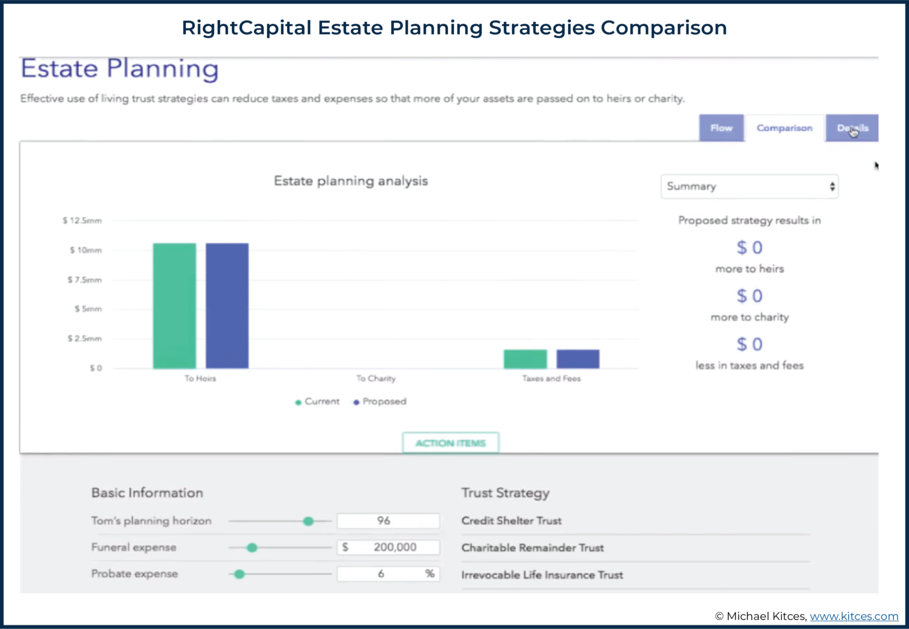The height and width of the screenshot is (629, 909).
Task: Select the planning horizon value field showing 96
Action: pos(388,521)
